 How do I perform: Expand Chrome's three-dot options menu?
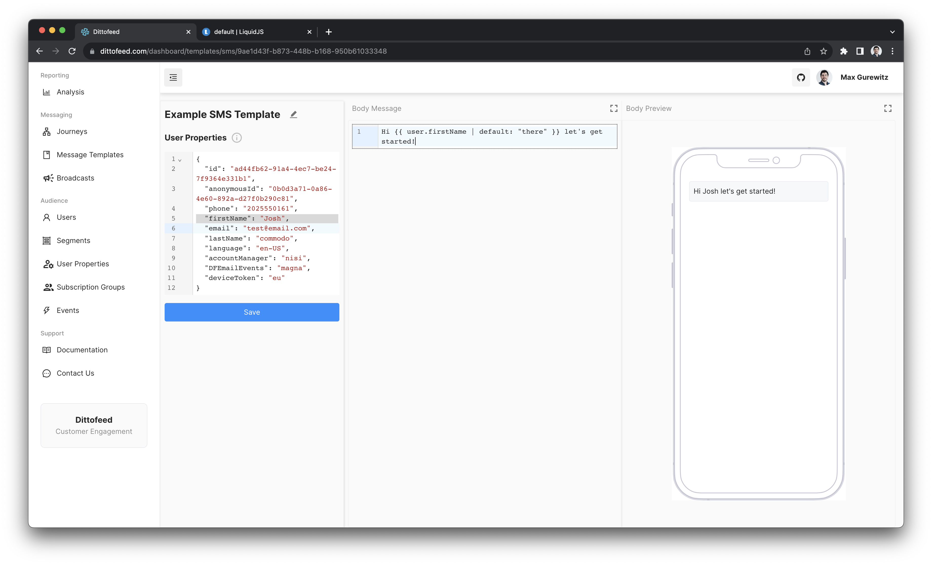892,51
